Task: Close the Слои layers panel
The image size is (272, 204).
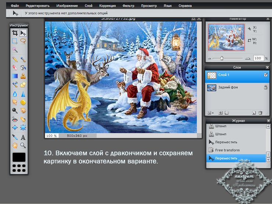Action: point(267,67)
